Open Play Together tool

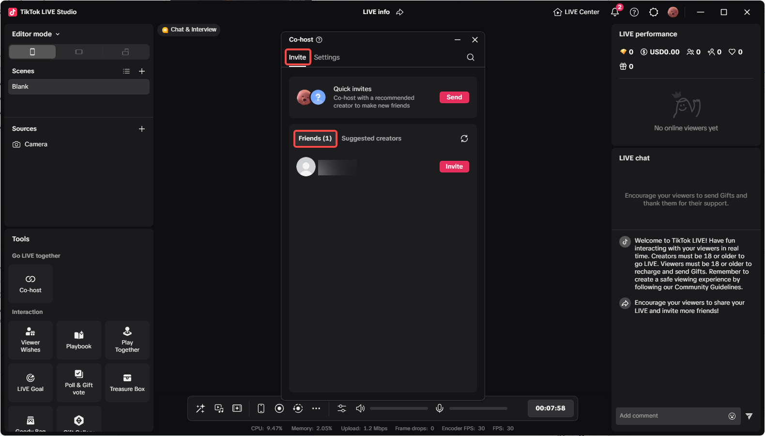click(x=127, y=340)
